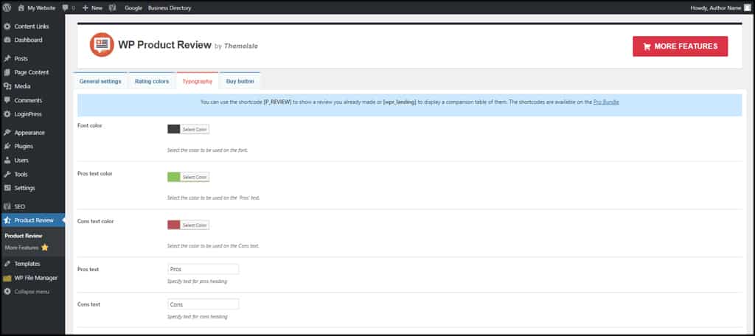
Task: Click the WP Product Review logo
Action: pos(102,45)
